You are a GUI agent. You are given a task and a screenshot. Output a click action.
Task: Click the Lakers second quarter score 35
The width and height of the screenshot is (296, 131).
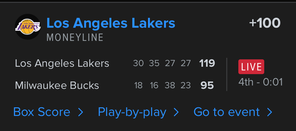pos(154,63)
